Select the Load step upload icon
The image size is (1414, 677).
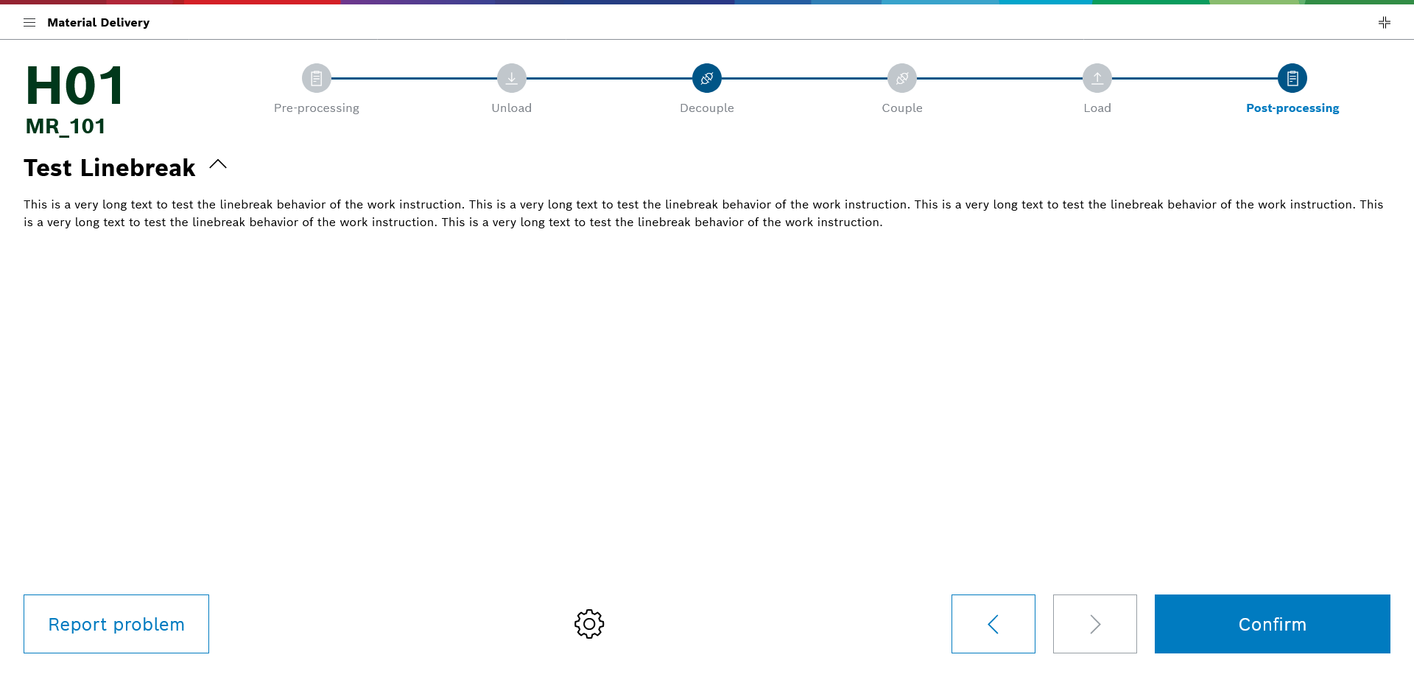(1097, 78)
